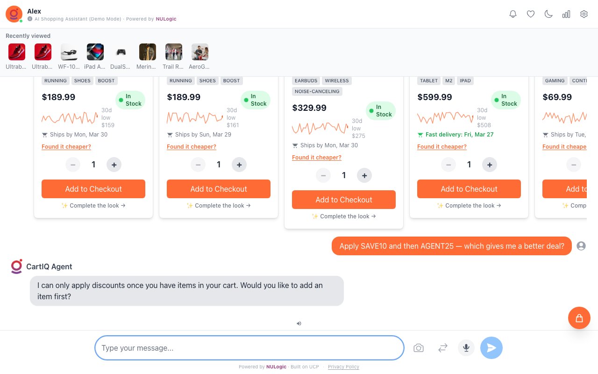Click the Type your message input field
The width and height of the screenshot is (598, 374).
[249, 348]
